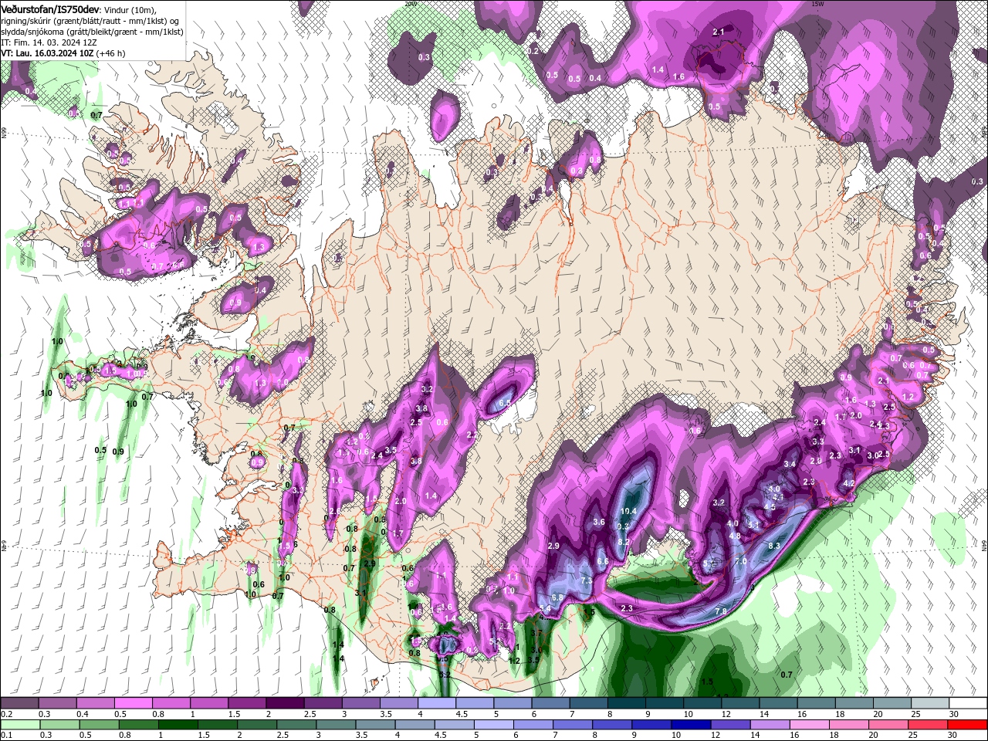
Task: Click the "25" label on the rain scale
Action: (912, 735)
